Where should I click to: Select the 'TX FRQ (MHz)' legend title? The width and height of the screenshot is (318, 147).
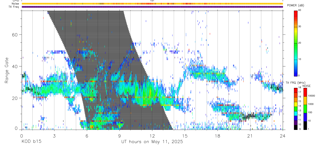pyautogui.click(x=296, y=82)
